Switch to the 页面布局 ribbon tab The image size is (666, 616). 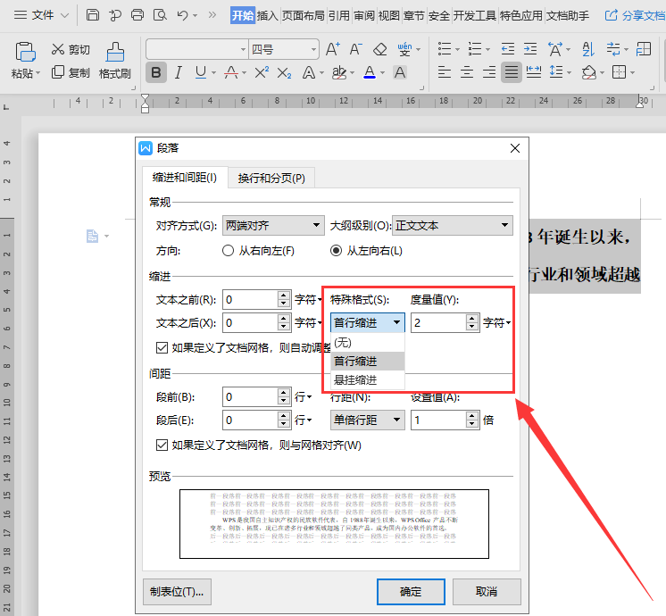pyautogui.click(x=304, y=16)
